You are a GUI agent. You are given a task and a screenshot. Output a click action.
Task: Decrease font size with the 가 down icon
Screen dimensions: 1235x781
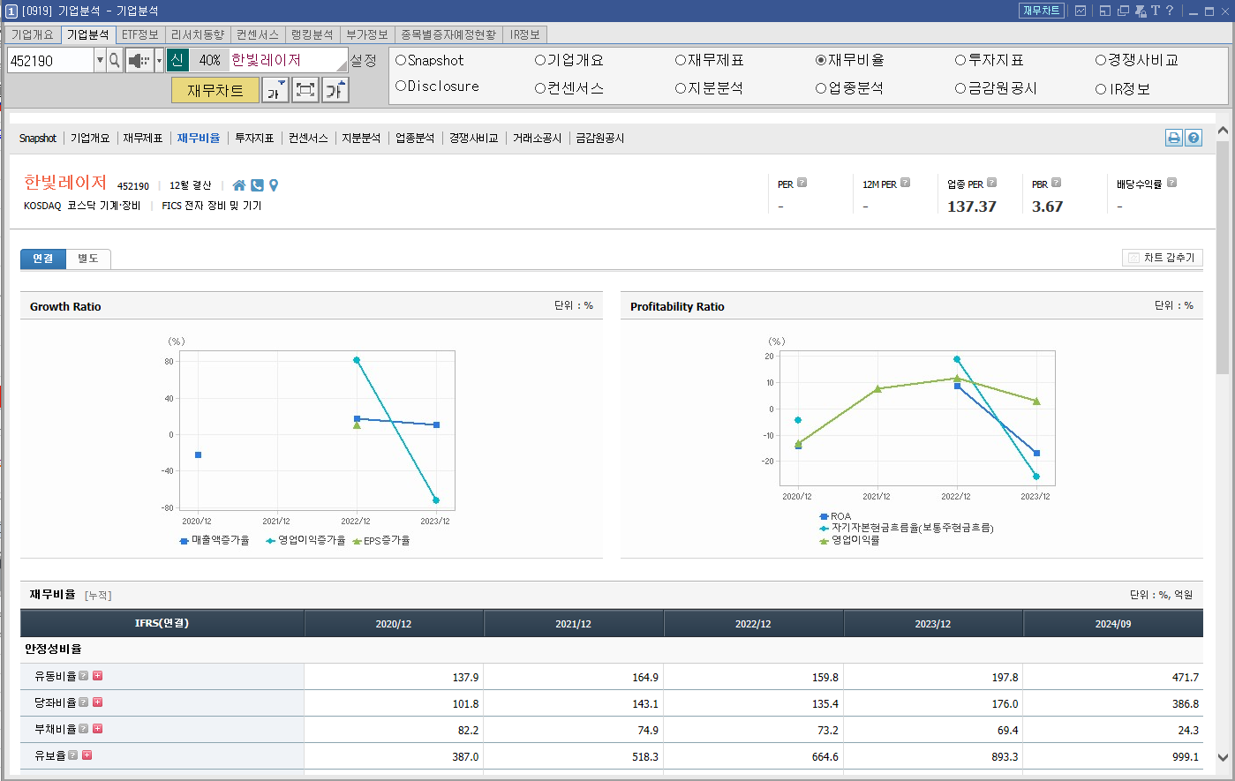(275, 90)
